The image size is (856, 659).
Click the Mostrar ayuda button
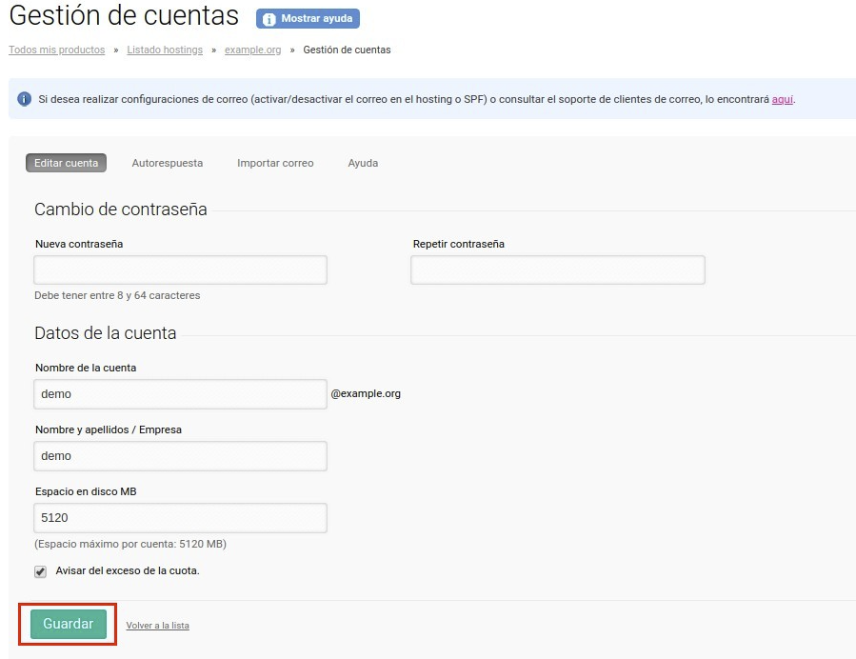click(308, 18)
